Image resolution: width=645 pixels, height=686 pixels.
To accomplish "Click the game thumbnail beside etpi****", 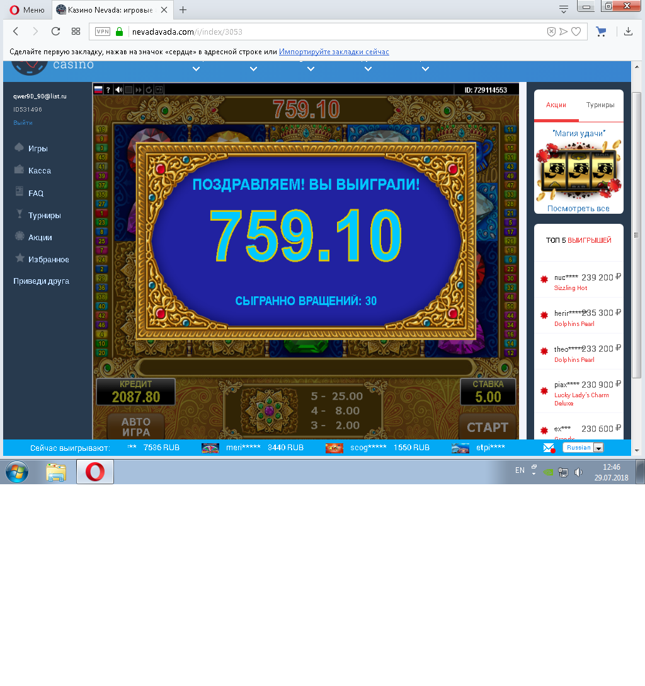I will (x=460, y=448).
